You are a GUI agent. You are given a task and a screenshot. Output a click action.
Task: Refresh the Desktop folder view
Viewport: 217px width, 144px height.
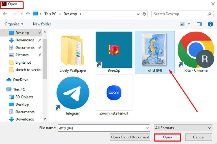coord(144,14)
